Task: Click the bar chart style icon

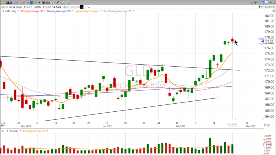Action: [x=48, y=3]
